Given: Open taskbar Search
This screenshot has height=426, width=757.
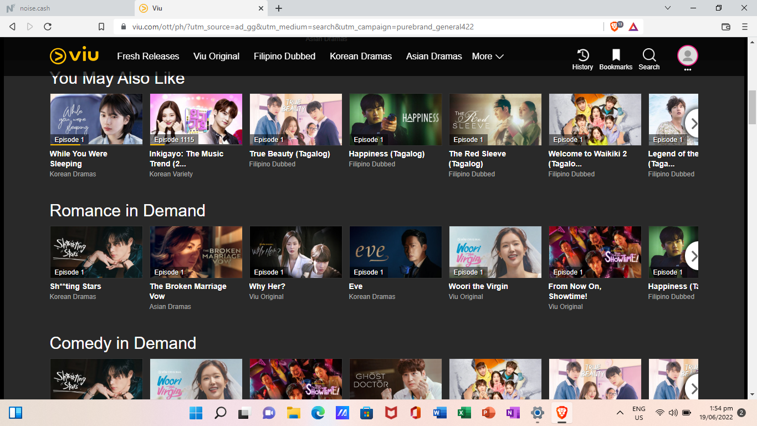Looking at the screenshot, I should (221, 413).
